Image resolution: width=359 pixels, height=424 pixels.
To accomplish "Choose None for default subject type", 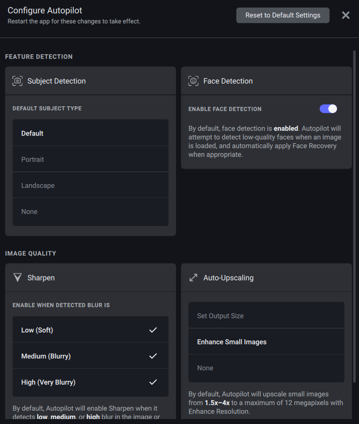I will point(90,211).
